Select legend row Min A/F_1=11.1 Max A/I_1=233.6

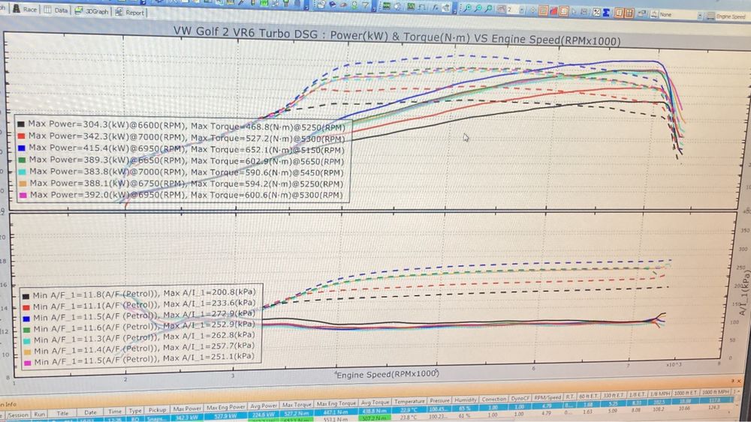tap(139, 304)
